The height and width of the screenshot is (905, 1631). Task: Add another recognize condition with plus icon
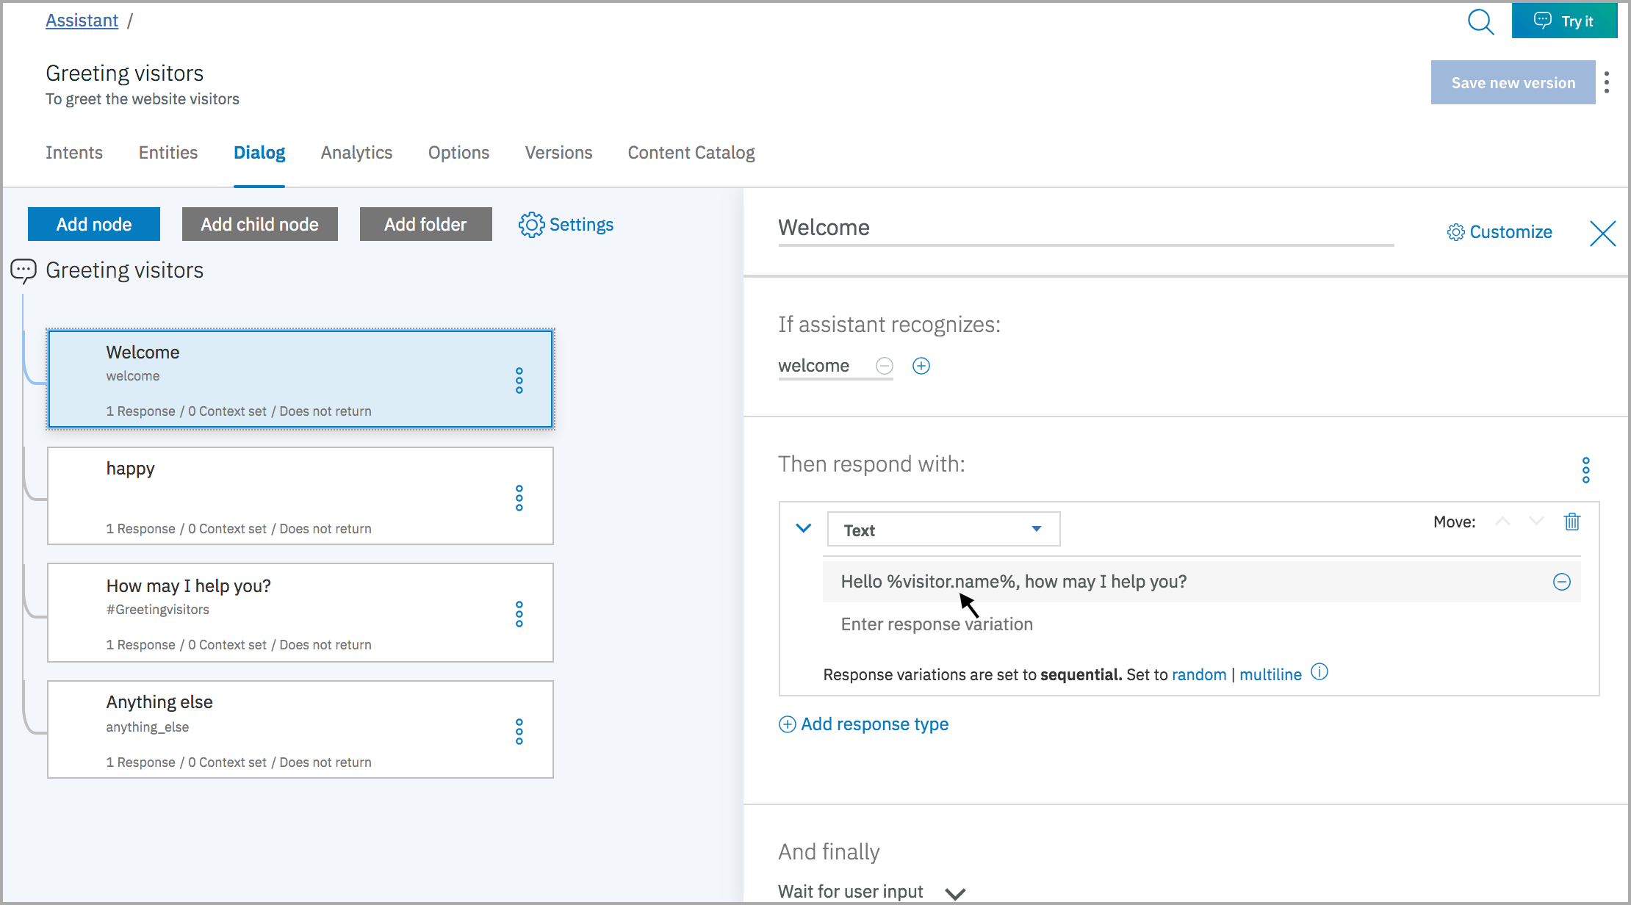pos(921,365)
